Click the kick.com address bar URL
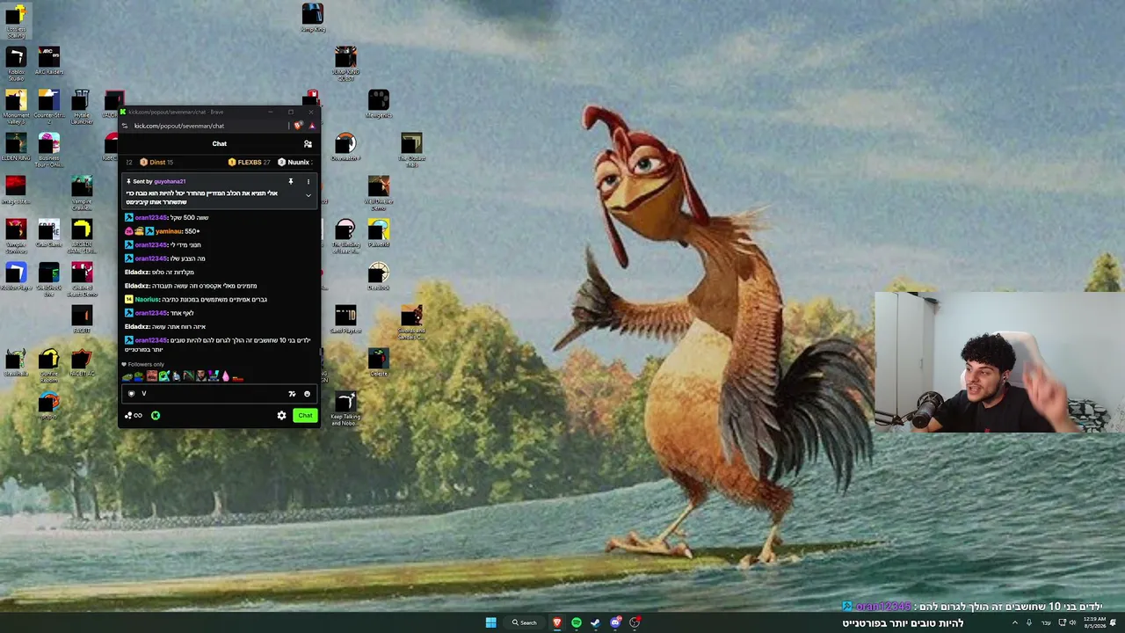1125x633 pixels. pos(179,126)
